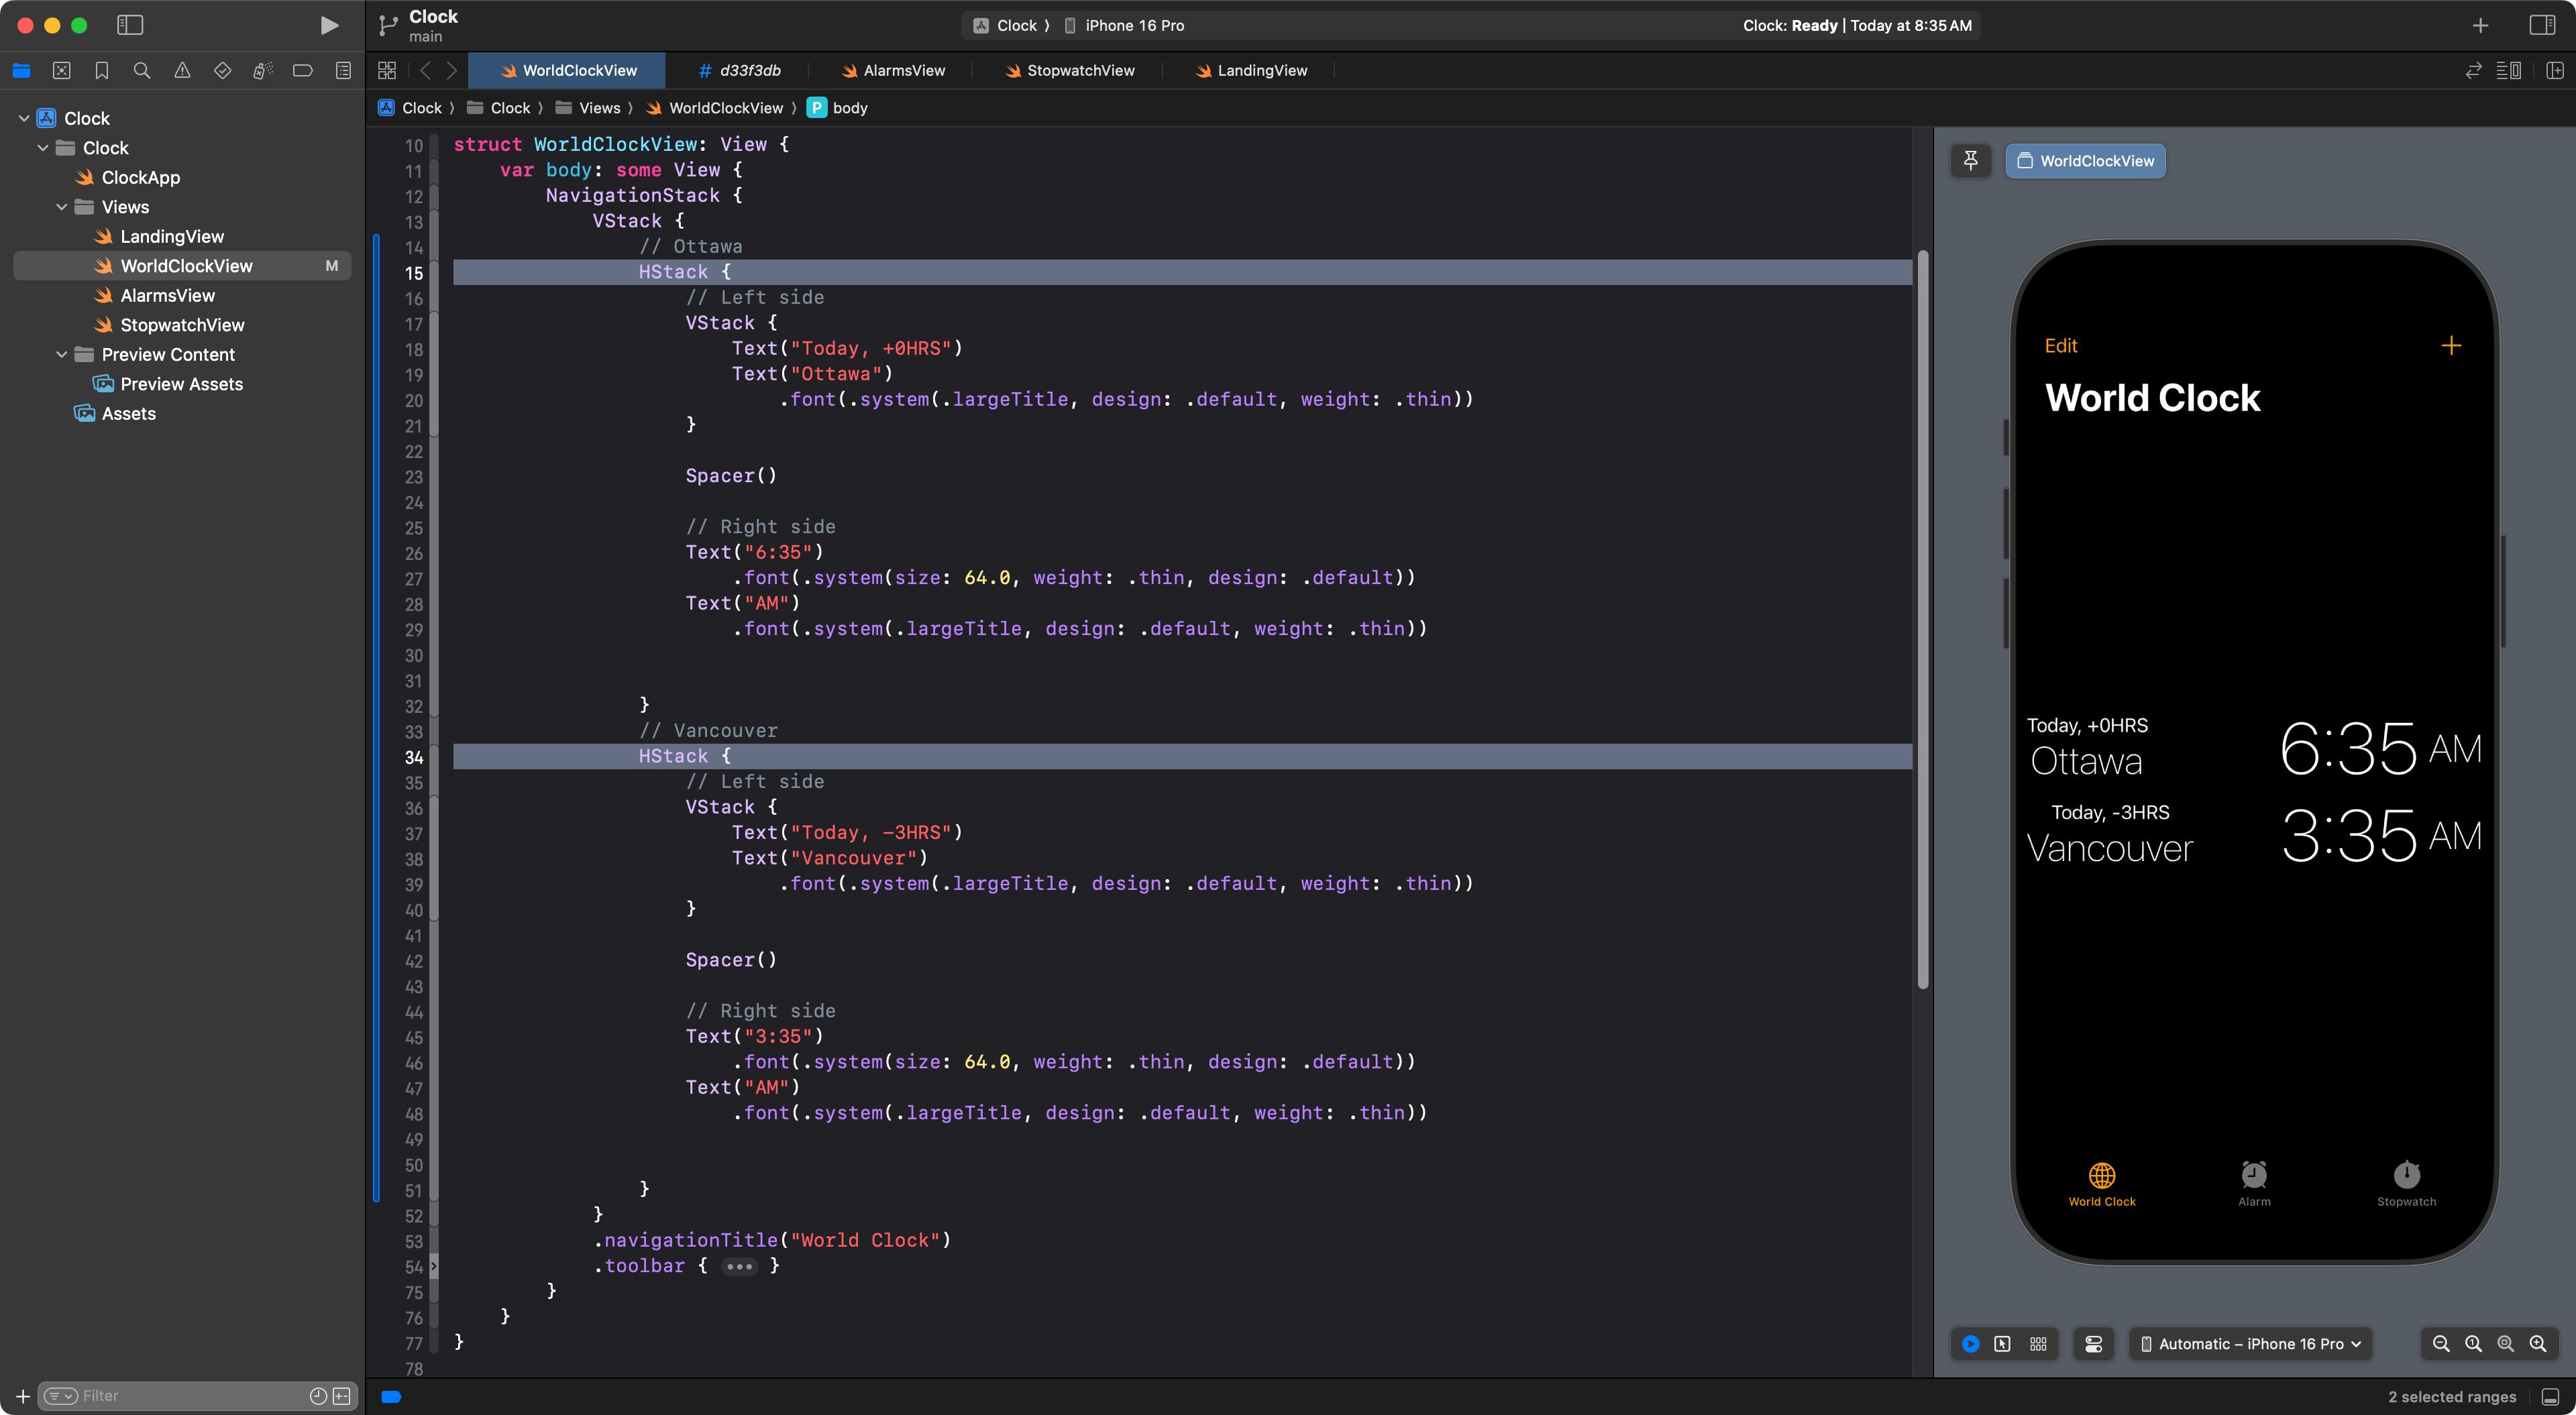The width and height of the screenshot is (2576, 1415).
Task: Open the Find navigator magnifier icon
Action: point(142,70)
